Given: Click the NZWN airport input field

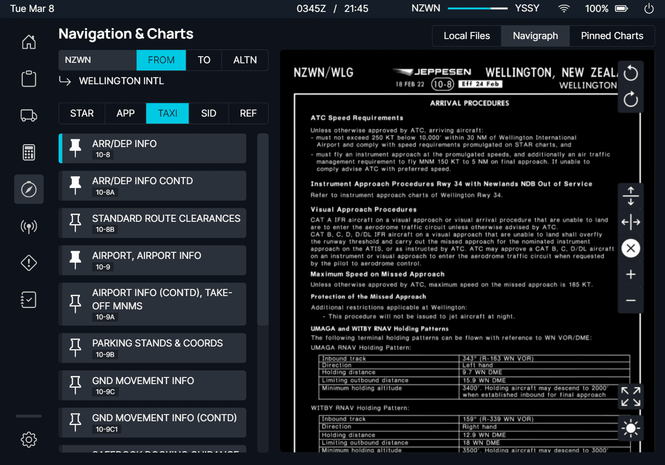Looking at the screenshot, I should tap(97, 60).
